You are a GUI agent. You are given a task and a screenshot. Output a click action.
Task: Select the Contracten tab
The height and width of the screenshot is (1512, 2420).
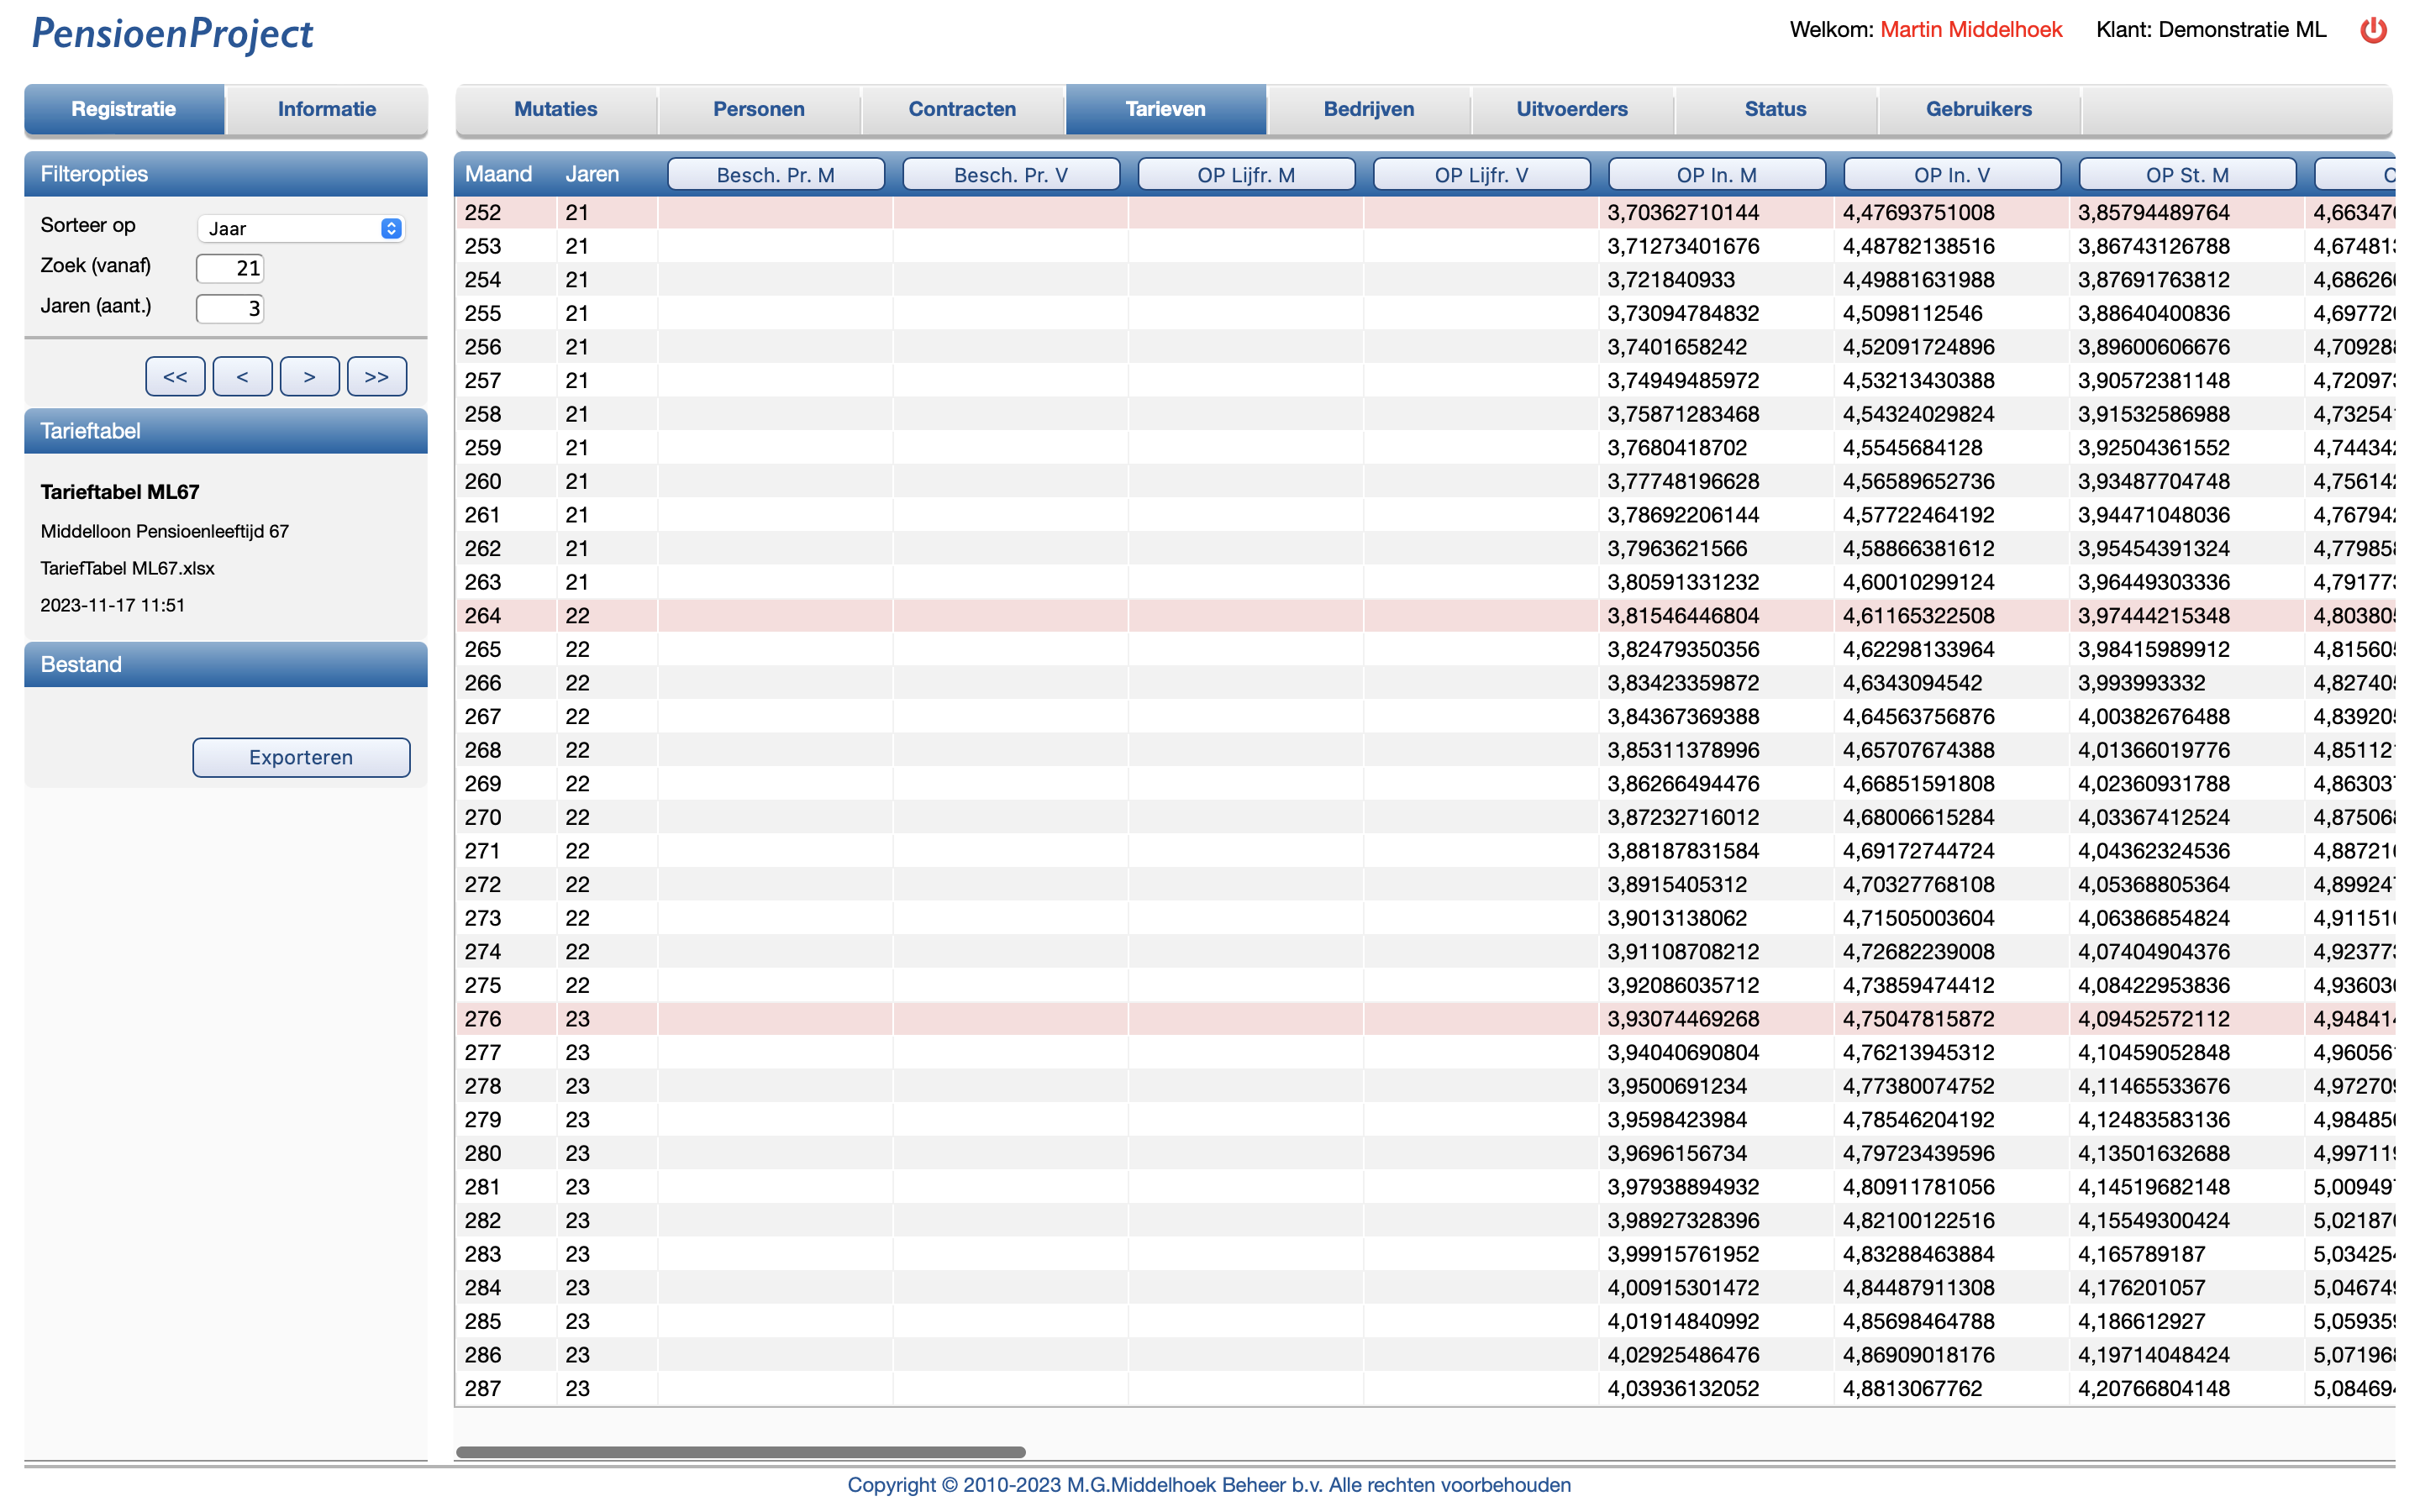pyautogui.click(x=962, y=109)
